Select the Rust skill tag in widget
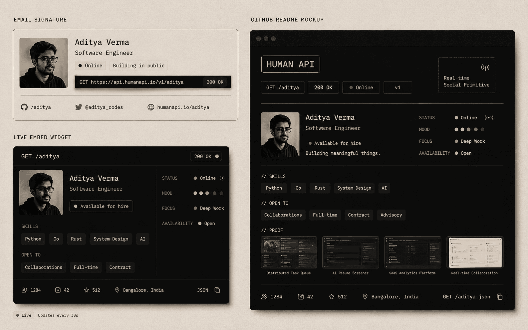The image size is (528, 330). tap(76, 239)
